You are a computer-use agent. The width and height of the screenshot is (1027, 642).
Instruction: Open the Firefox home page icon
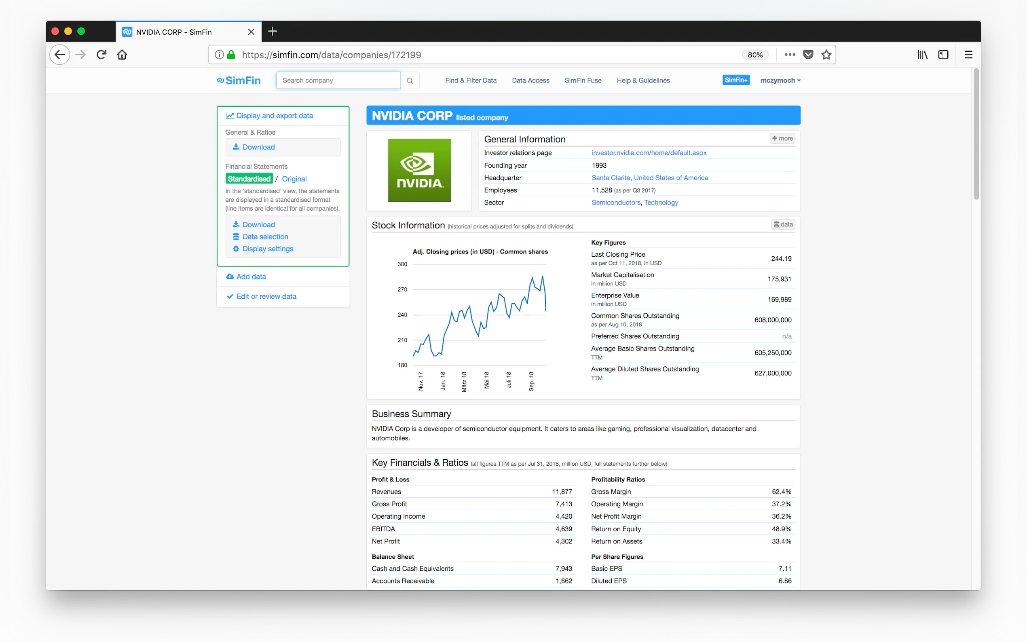click(122, 55)
